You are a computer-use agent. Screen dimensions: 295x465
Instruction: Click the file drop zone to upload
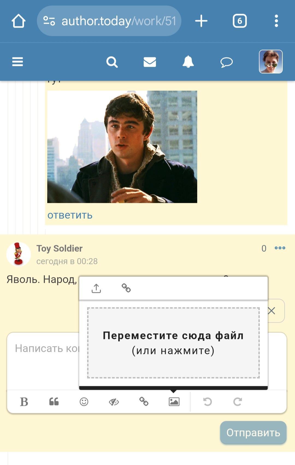(x=173, y=343)
